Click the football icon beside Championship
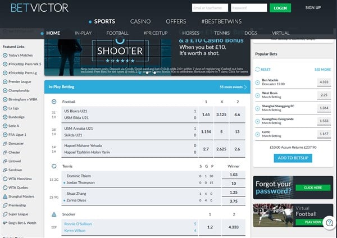The height and width of the screenshot is (238, 337). (x=5, y=90)
